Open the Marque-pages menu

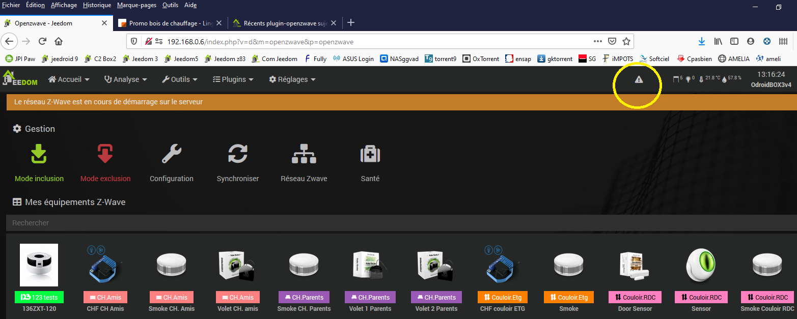(x=137, y=5)
